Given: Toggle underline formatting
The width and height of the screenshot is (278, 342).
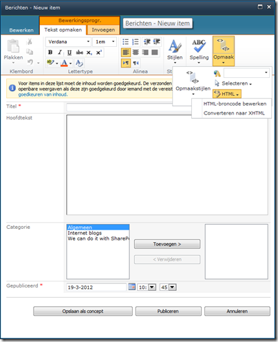Looking at the screenshot, I should click(69, 52).
